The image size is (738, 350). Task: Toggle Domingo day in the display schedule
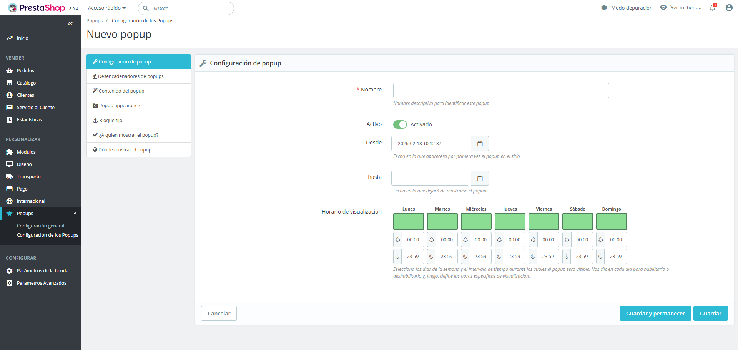click(x=612, y=222)
